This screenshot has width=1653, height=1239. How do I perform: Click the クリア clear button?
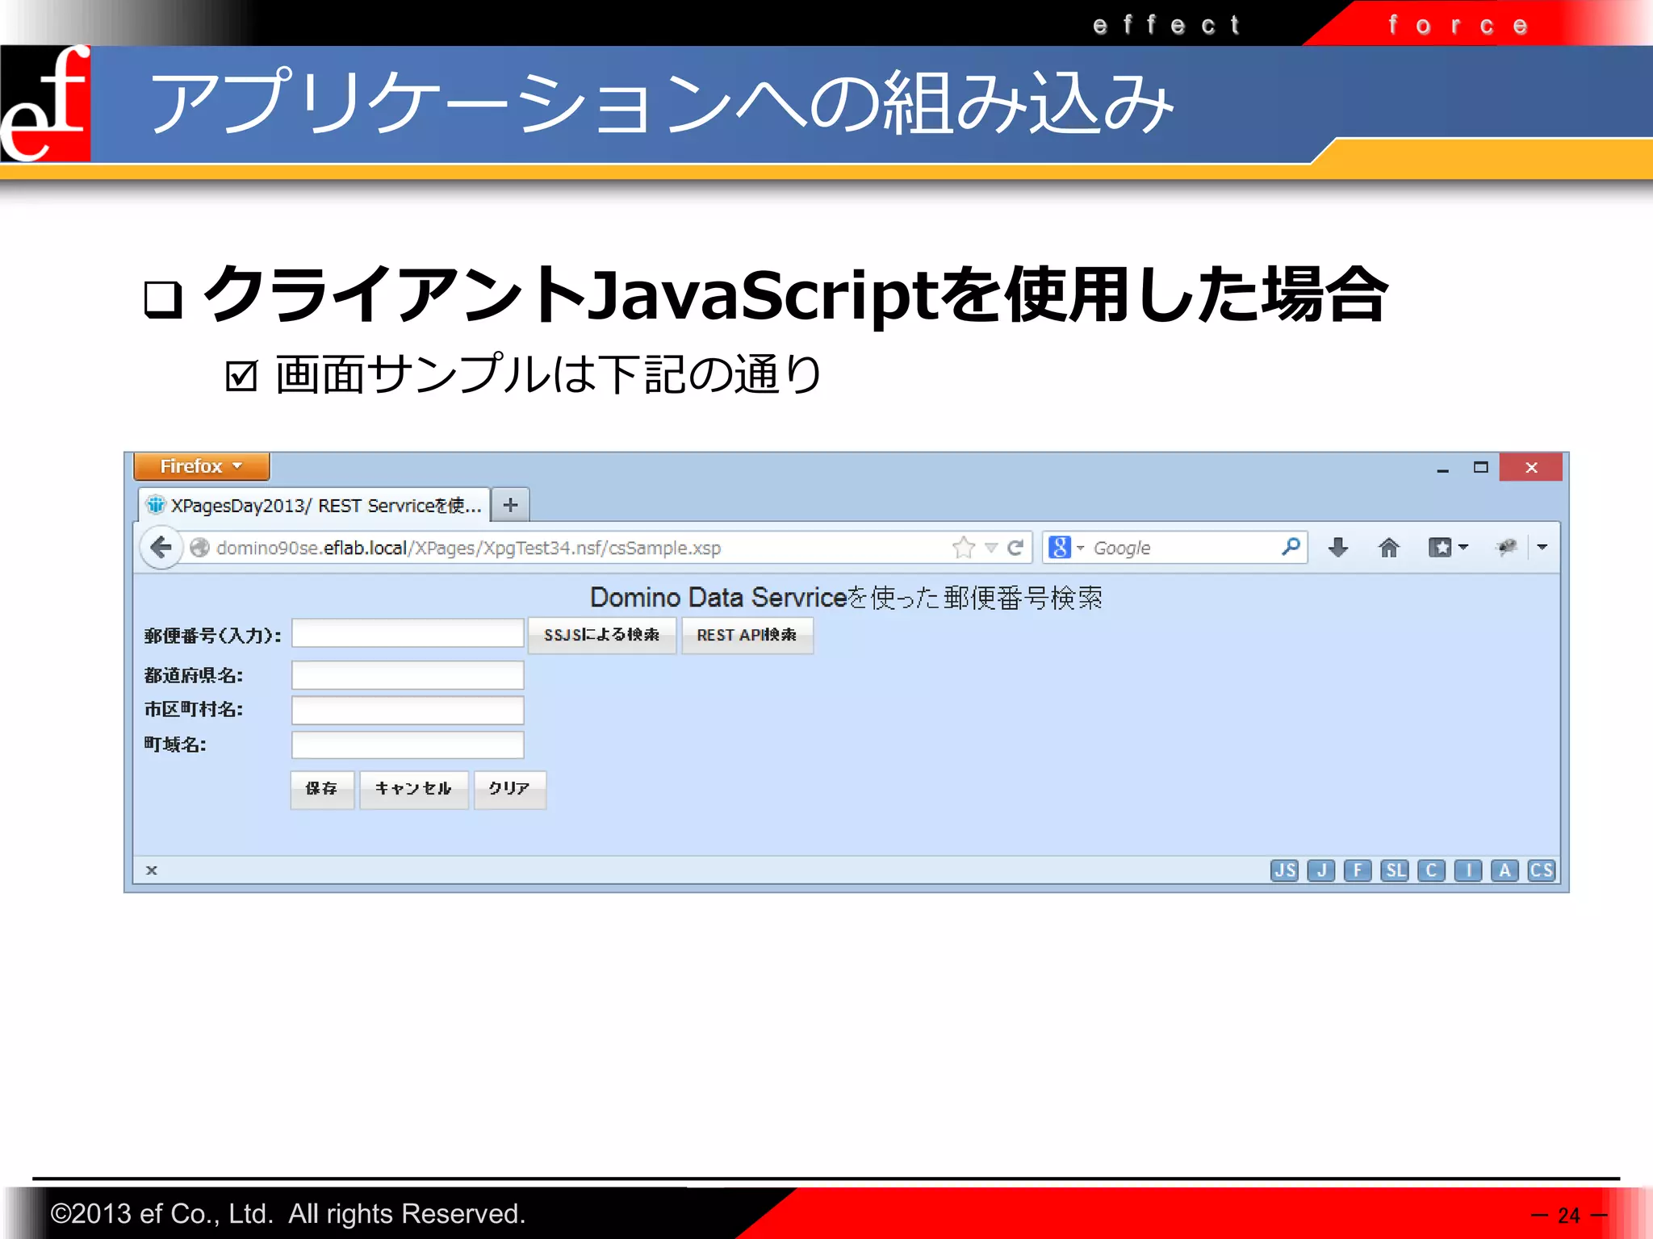(509, 789)
